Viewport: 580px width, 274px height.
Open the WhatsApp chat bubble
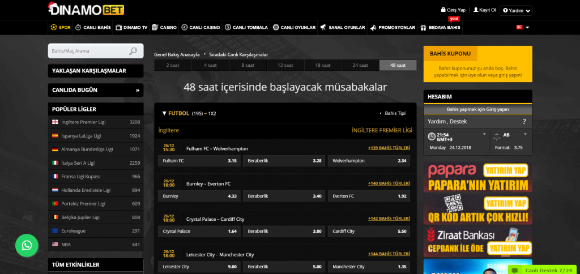(27, 246)
